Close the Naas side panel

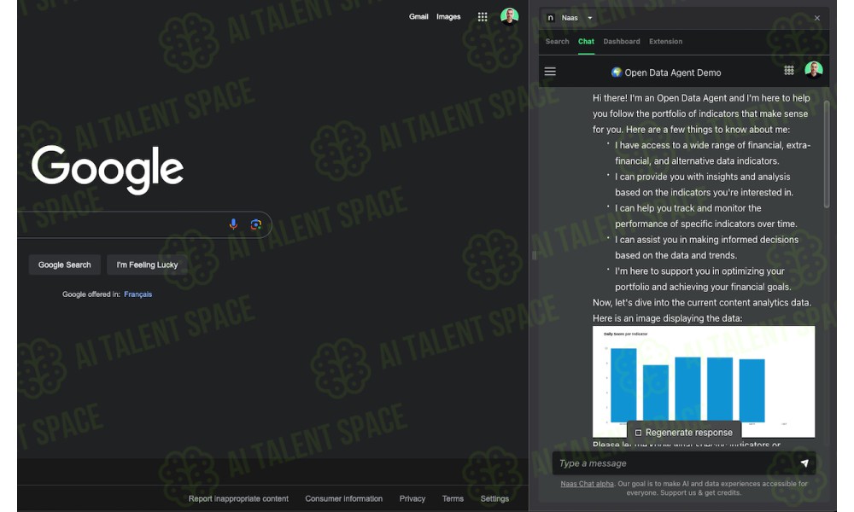click(x=817, y=18)
